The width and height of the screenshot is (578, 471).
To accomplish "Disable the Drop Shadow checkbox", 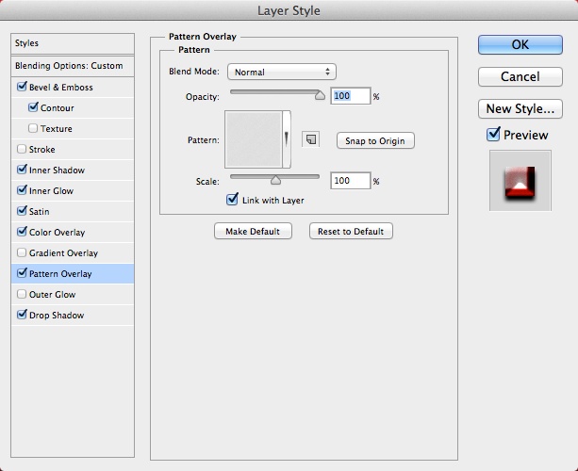I will coord(22,315).
